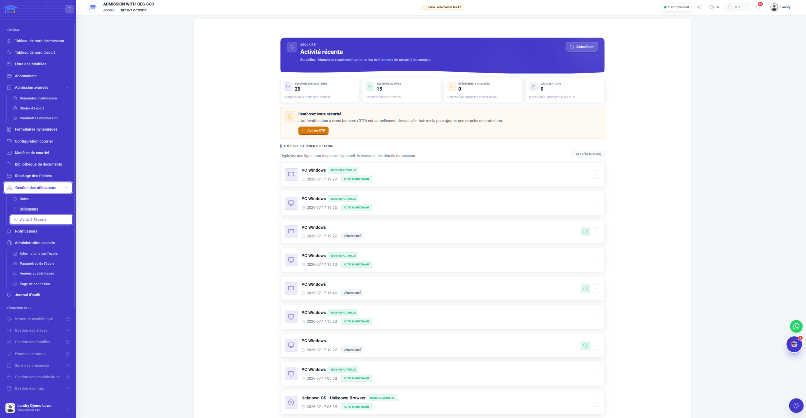This screenshot has height=418, width=806.
Task: Click the monitor icon of the 15:32 session
Action: point(291,317)
